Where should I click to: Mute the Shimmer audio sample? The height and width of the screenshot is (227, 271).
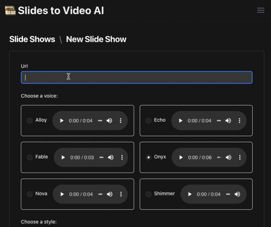point(237,194)
